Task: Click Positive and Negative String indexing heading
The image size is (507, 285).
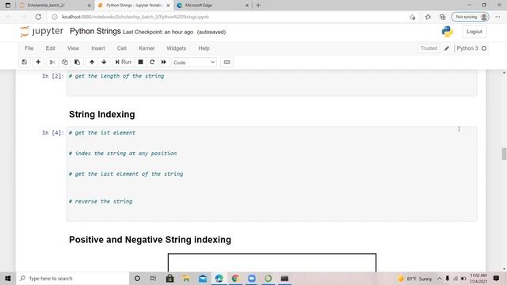Action: pyautogui.click(x=150, y=240)
